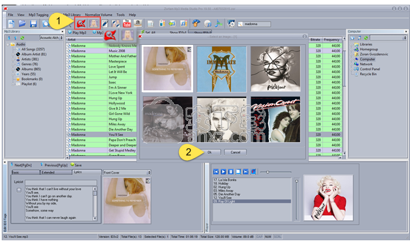Click the bottle tag toolbar icon
This screenshot has height=242, width=410.
pos(162,24)
